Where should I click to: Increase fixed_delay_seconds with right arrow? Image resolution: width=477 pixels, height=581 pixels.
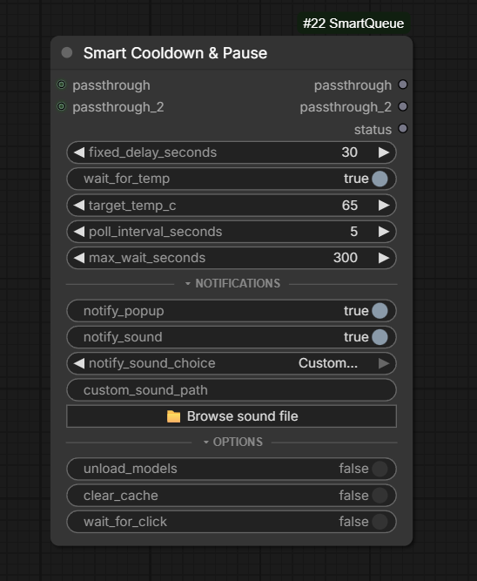(384, 152)
